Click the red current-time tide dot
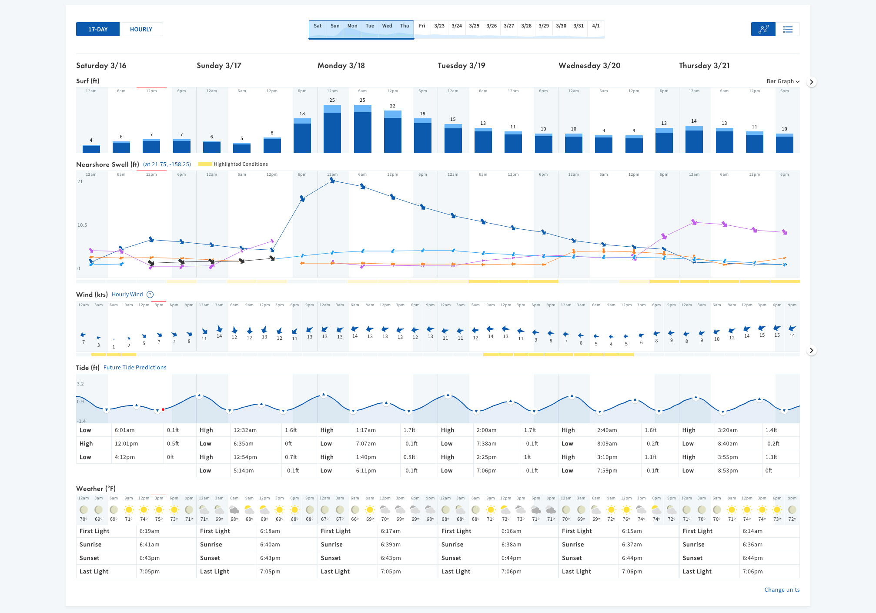Screen dimensions: 876x613 click(x=163, y=409)
